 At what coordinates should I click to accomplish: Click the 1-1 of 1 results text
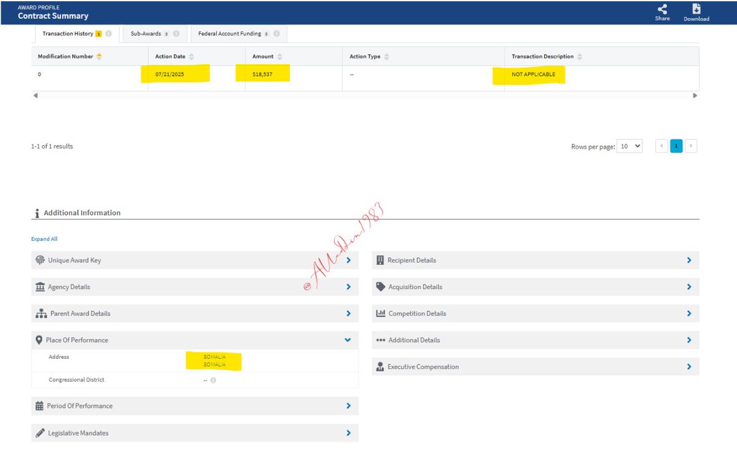click(52, 146)
